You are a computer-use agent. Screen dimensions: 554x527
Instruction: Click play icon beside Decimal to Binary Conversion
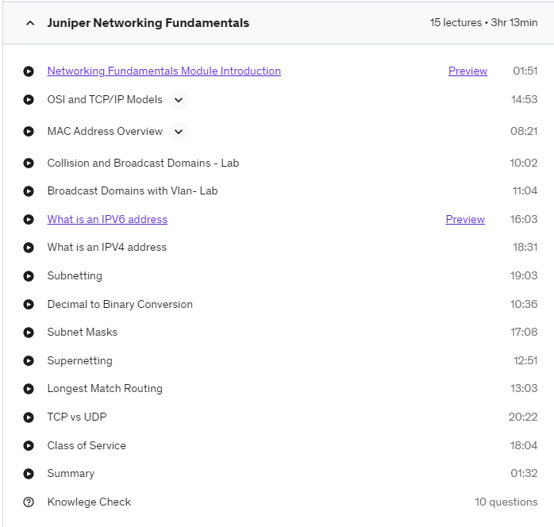(29, 304)
